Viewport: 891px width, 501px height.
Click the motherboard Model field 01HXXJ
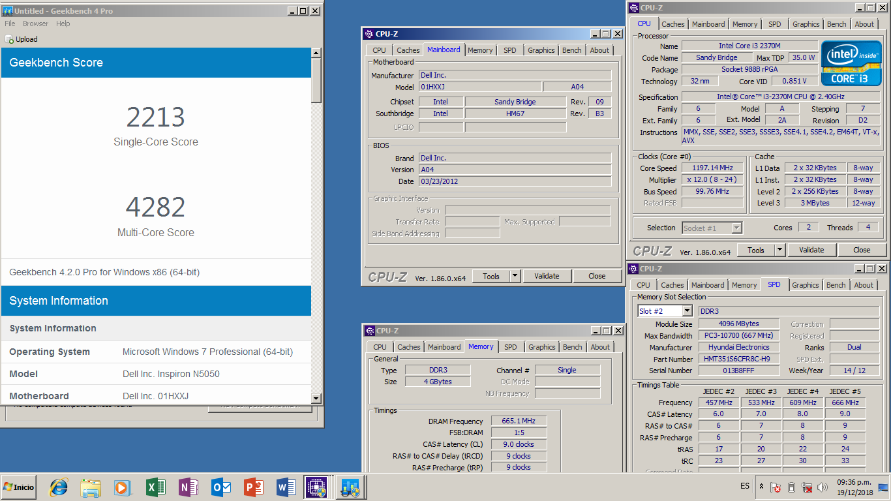point(479,87)
